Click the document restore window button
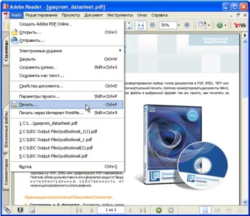This screenshot has height=216, width=250. click(238, 15)
